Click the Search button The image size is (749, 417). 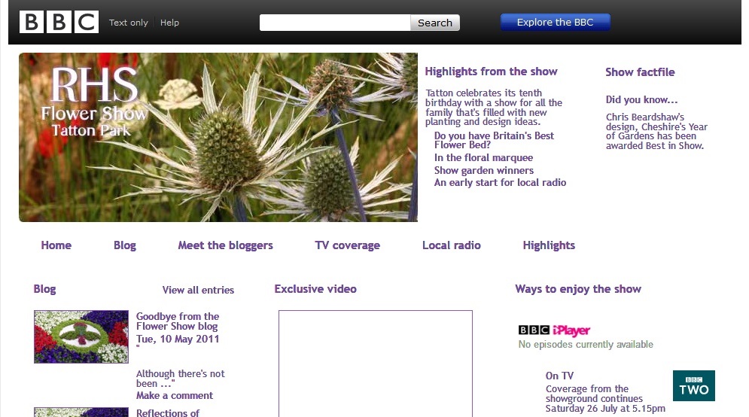(x=434, y=23)
